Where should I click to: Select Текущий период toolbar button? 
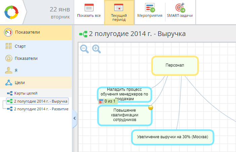[119, 12]
